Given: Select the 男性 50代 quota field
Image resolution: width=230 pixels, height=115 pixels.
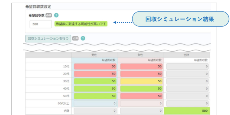Looking at the screenshot, I should tap(95, 96).
